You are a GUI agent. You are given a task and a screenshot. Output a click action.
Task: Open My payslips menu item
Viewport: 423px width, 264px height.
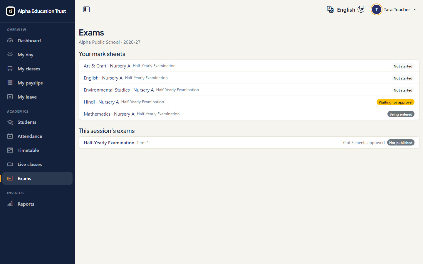[x=37, y=83]
